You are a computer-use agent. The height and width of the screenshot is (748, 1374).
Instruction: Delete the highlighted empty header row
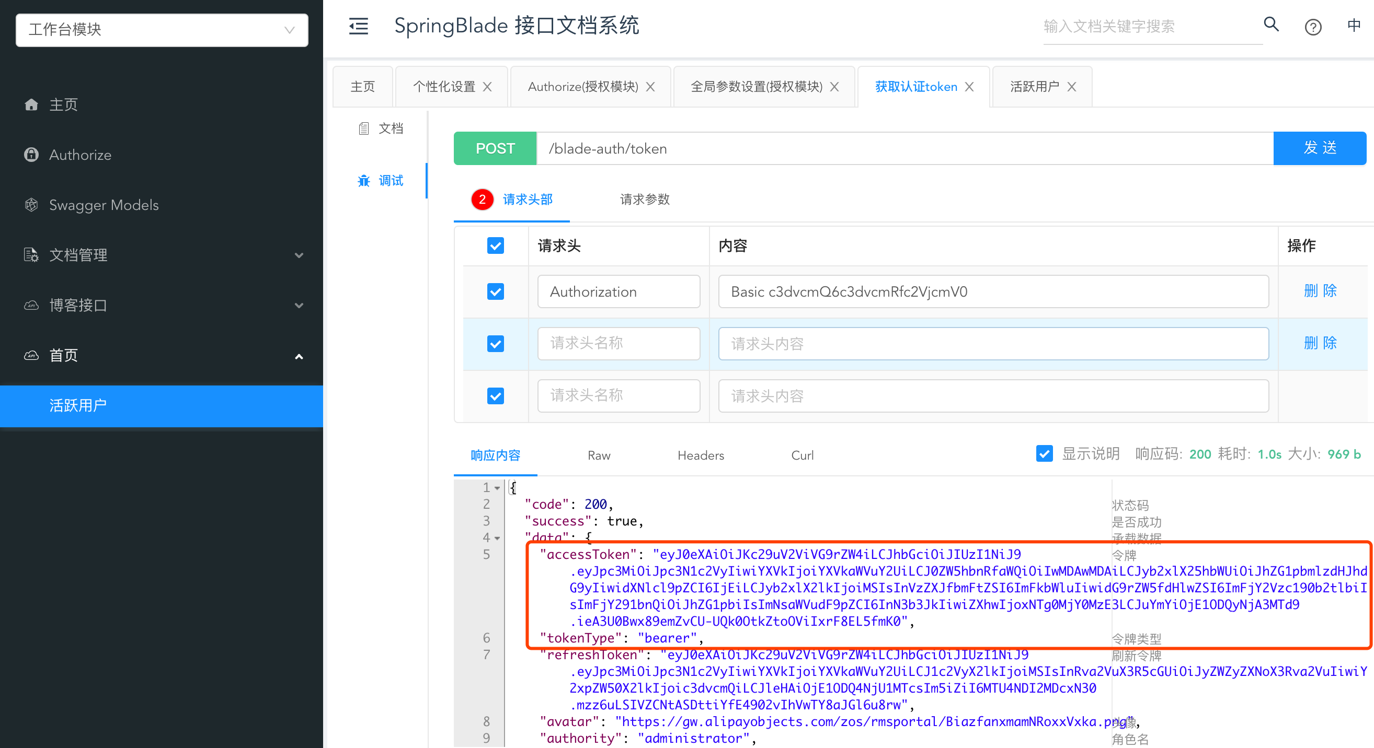tap(1320, 343)
